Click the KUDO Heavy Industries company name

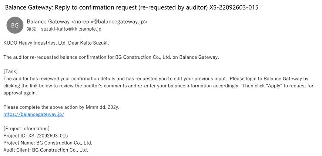click(35, 43)
